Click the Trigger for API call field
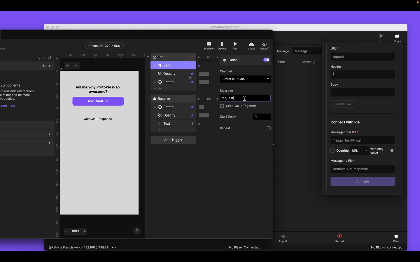420x262 pixels. 363,141
